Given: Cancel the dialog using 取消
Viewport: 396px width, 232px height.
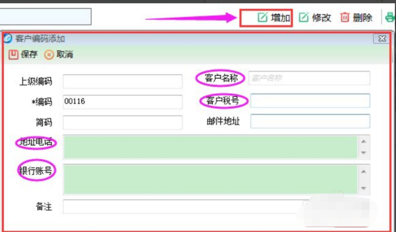Looking at the screenshot, I should [x=59, y=54].
